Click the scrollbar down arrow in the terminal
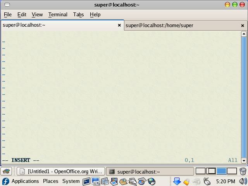Viewport: 248px width, 186px height. 244,160
